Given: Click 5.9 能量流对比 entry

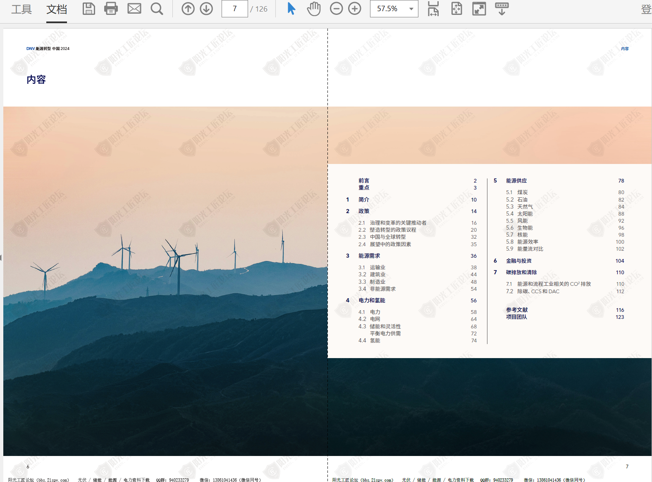Looking at the screenshot, I should coord(525,249).
